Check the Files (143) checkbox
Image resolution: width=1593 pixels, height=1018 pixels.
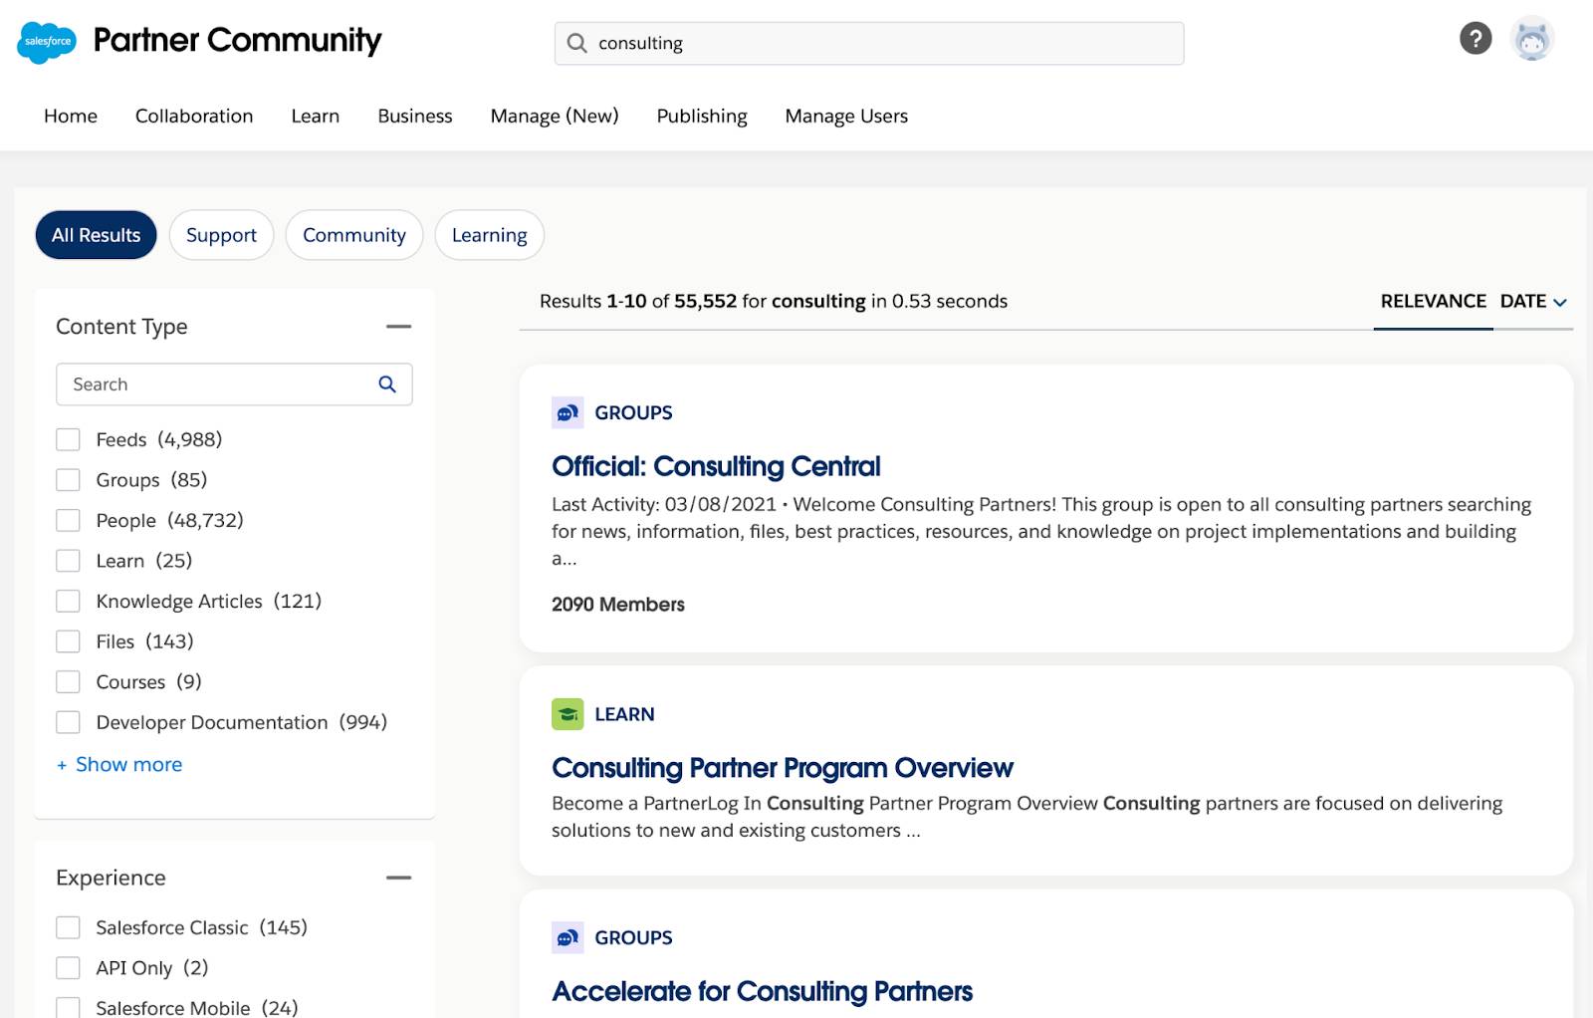tap(68, 641)
